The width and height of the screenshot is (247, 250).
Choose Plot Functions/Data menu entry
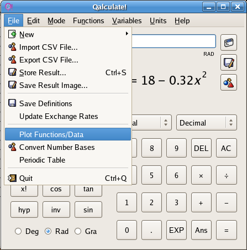[68, 134]
